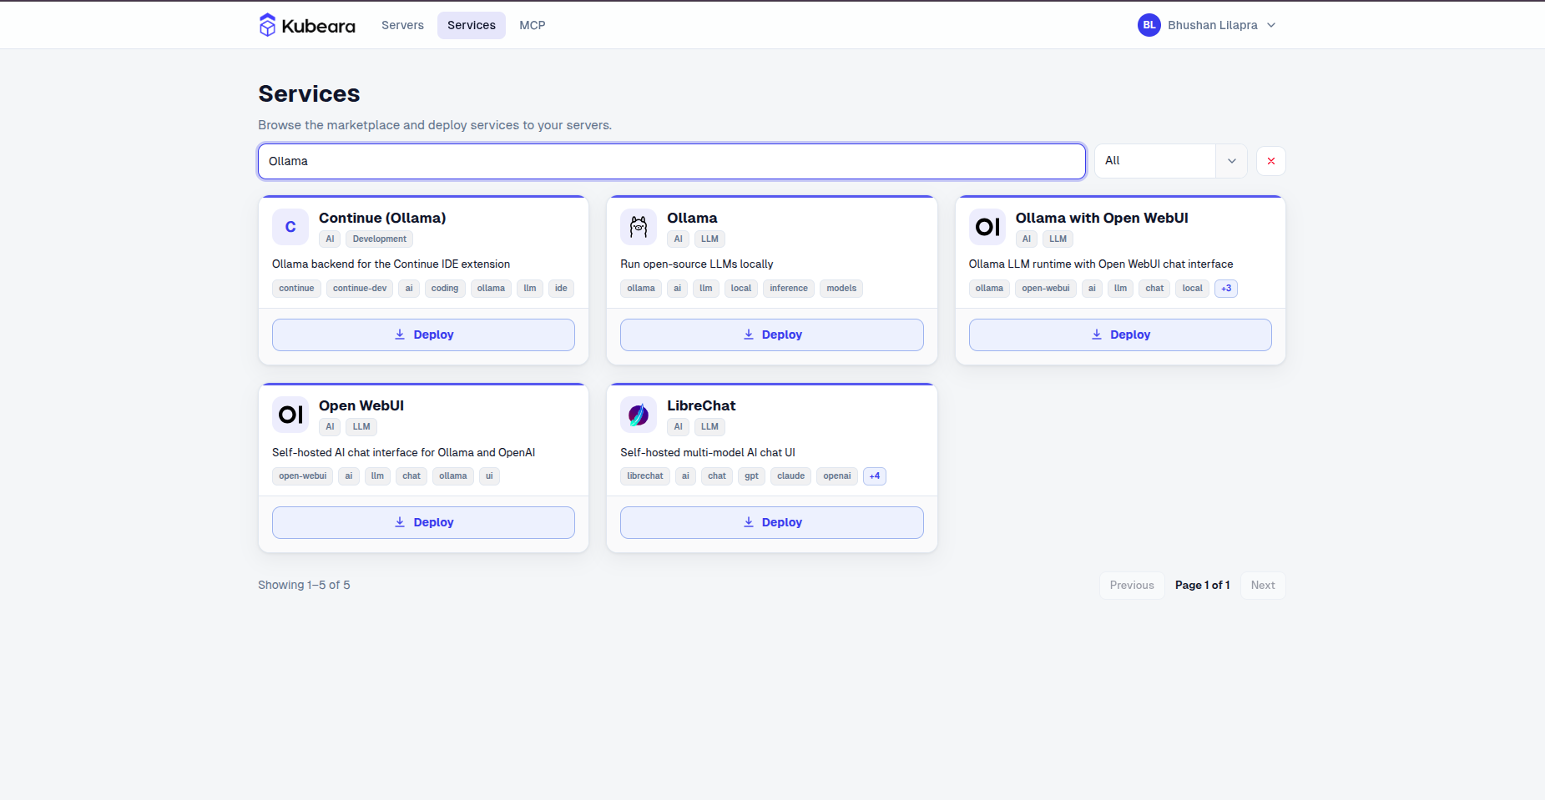Deploy the Continue (Ollama) service
The image size is (1545, 800).
tap(423, 335)
